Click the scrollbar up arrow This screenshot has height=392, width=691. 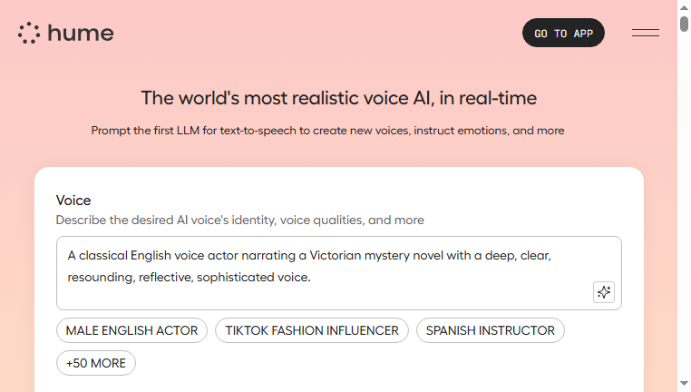click(684, 7)
